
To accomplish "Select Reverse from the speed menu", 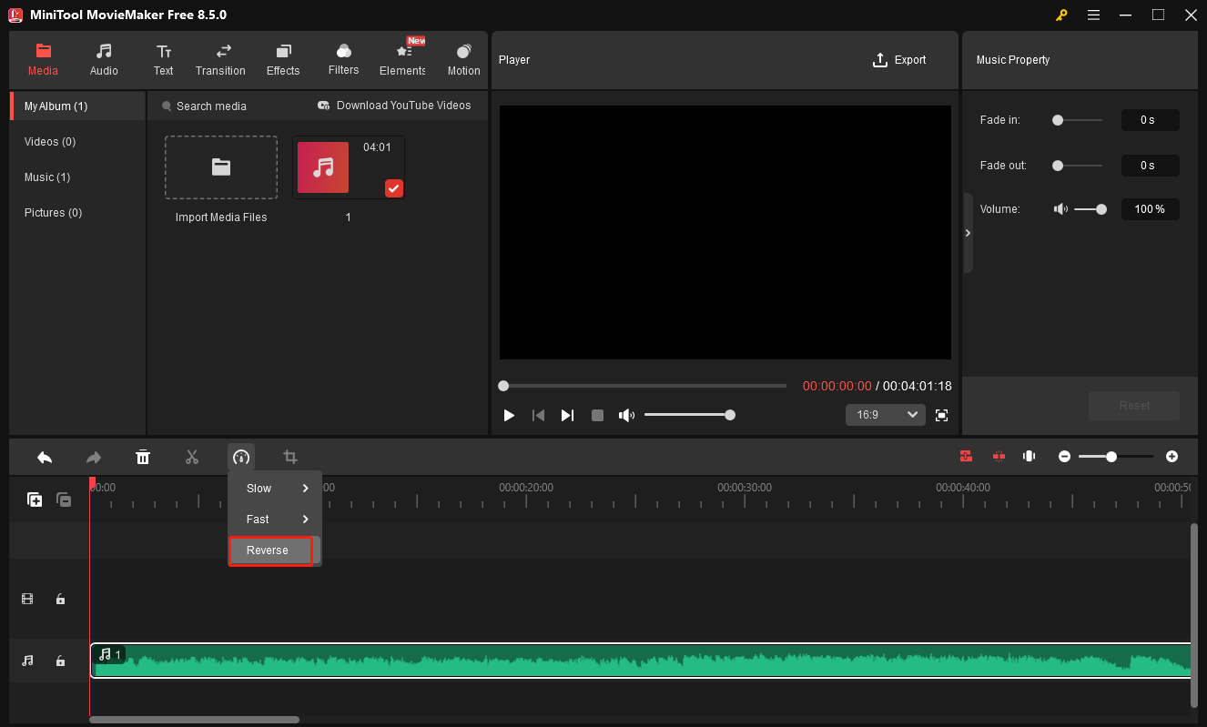I will click(269, 550).
